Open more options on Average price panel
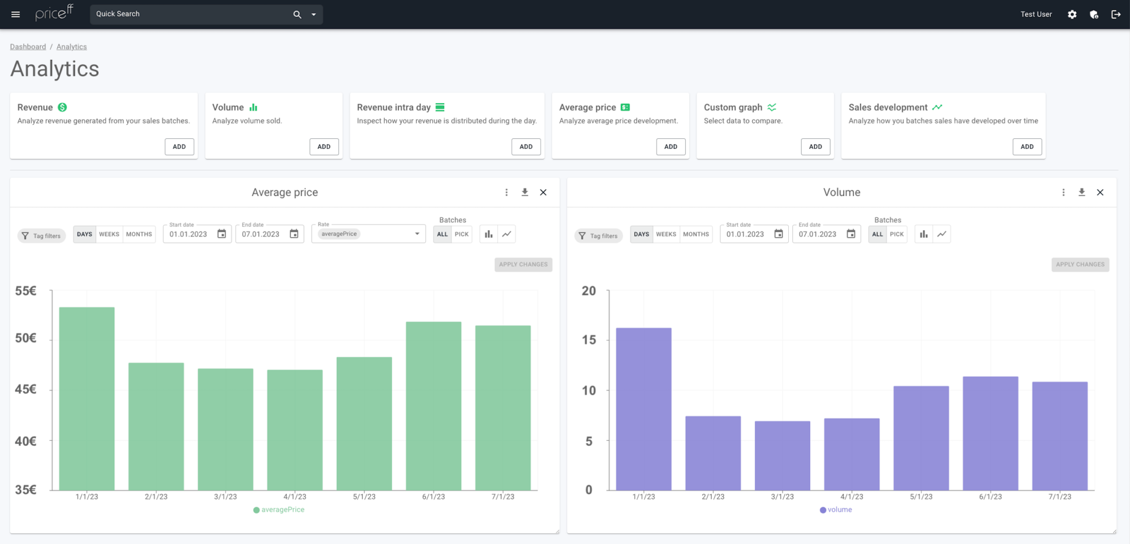This screenshot has height=544, width=1130. coord(506,192)
